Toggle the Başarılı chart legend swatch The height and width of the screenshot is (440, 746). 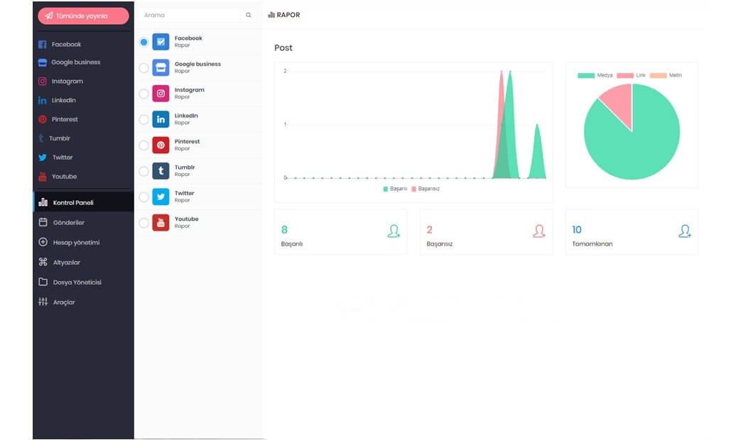pyautogui.click(x=385, y=189)
